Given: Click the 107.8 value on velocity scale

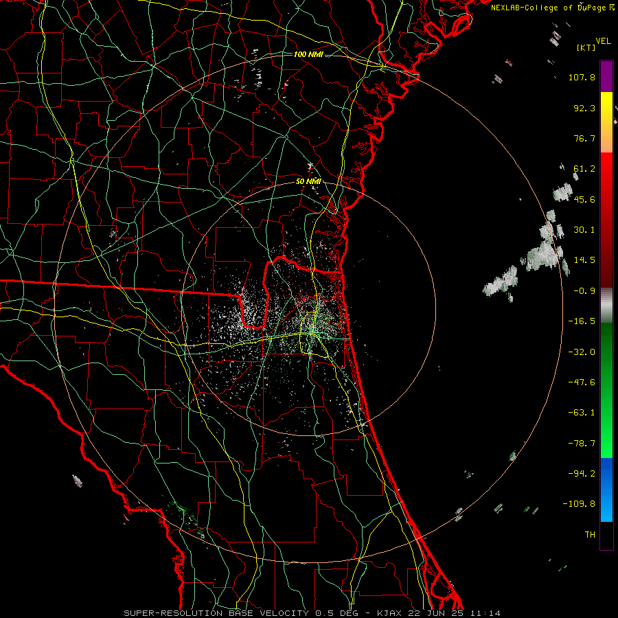Looking at the screenshot, I should coord(582,77).
